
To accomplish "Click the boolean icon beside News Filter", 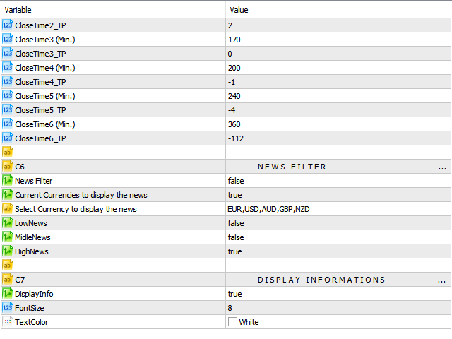I will coord(8,181).
